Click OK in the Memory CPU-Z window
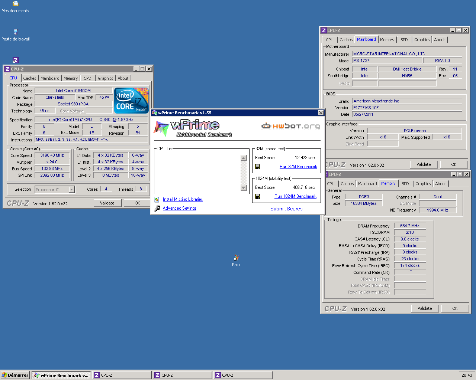476x380 pixels. [x=455, y=308]
